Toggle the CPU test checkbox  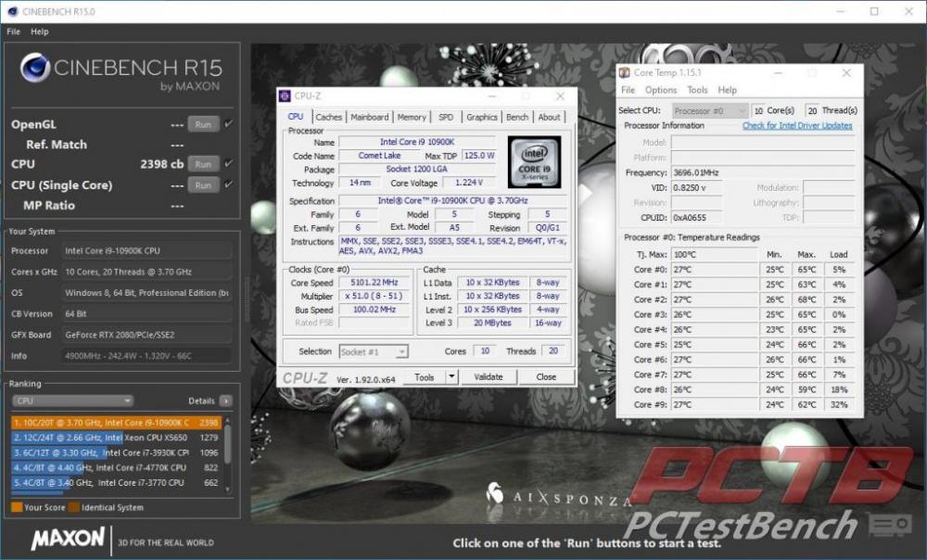click(228, 163)
